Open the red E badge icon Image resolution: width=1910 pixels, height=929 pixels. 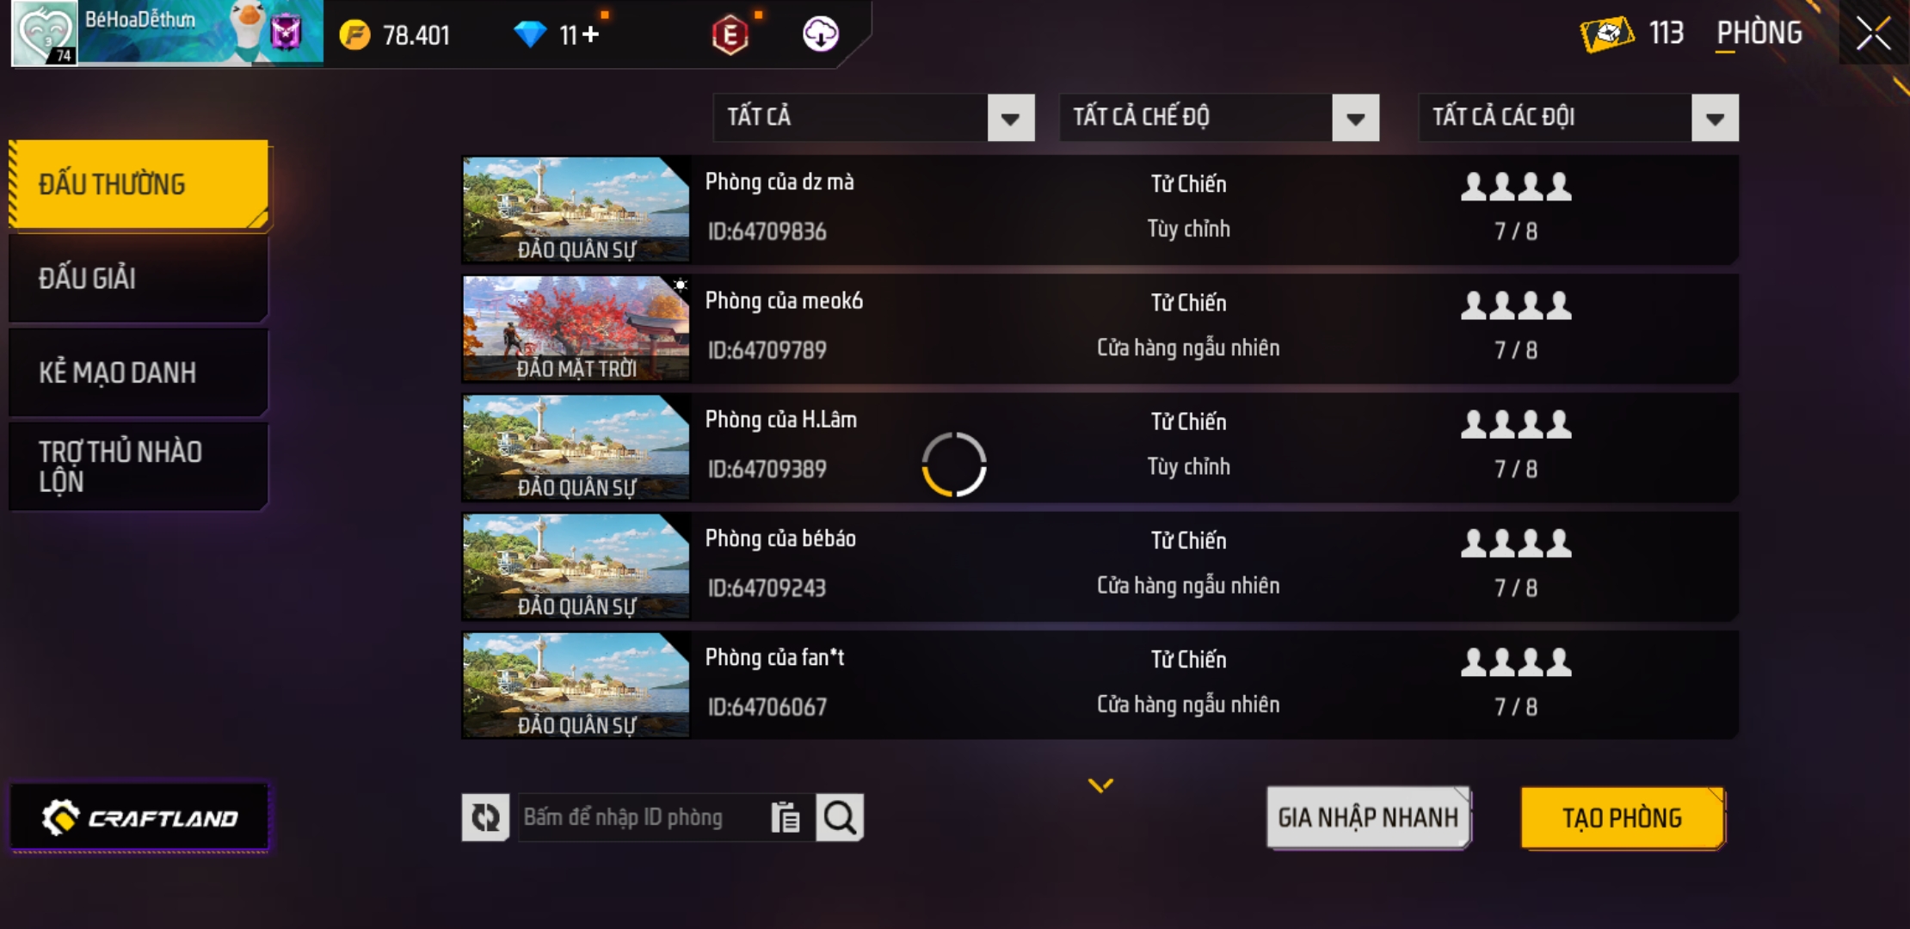(730, 35)
